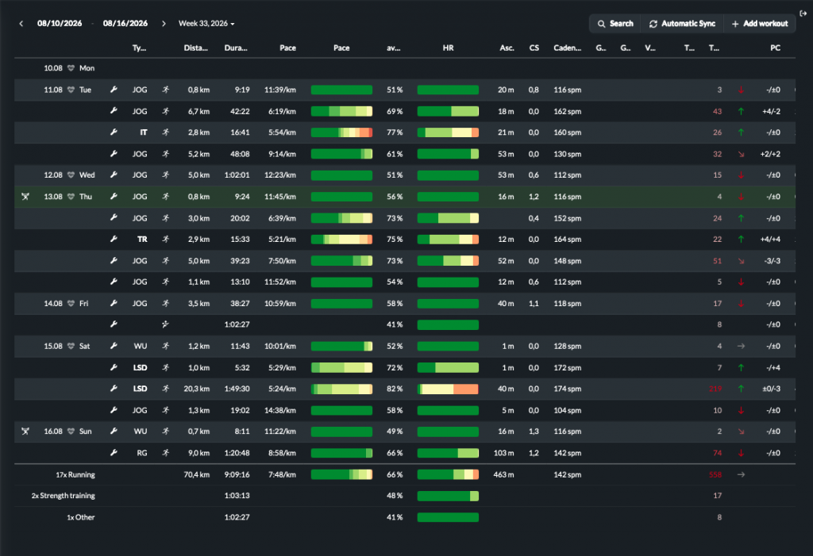Screen dimensions: 813x556
Task: Click wrench icon on 20,3 km LSD row
Action: 114,388
